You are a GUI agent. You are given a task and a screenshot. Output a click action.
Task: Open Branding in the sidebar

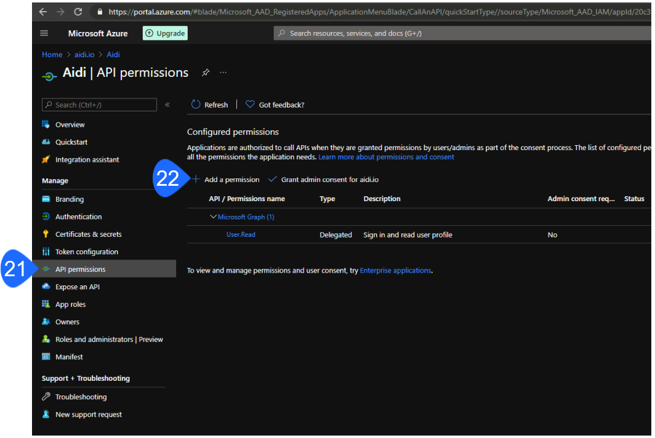pyautogui.click(x=70, y=199)
